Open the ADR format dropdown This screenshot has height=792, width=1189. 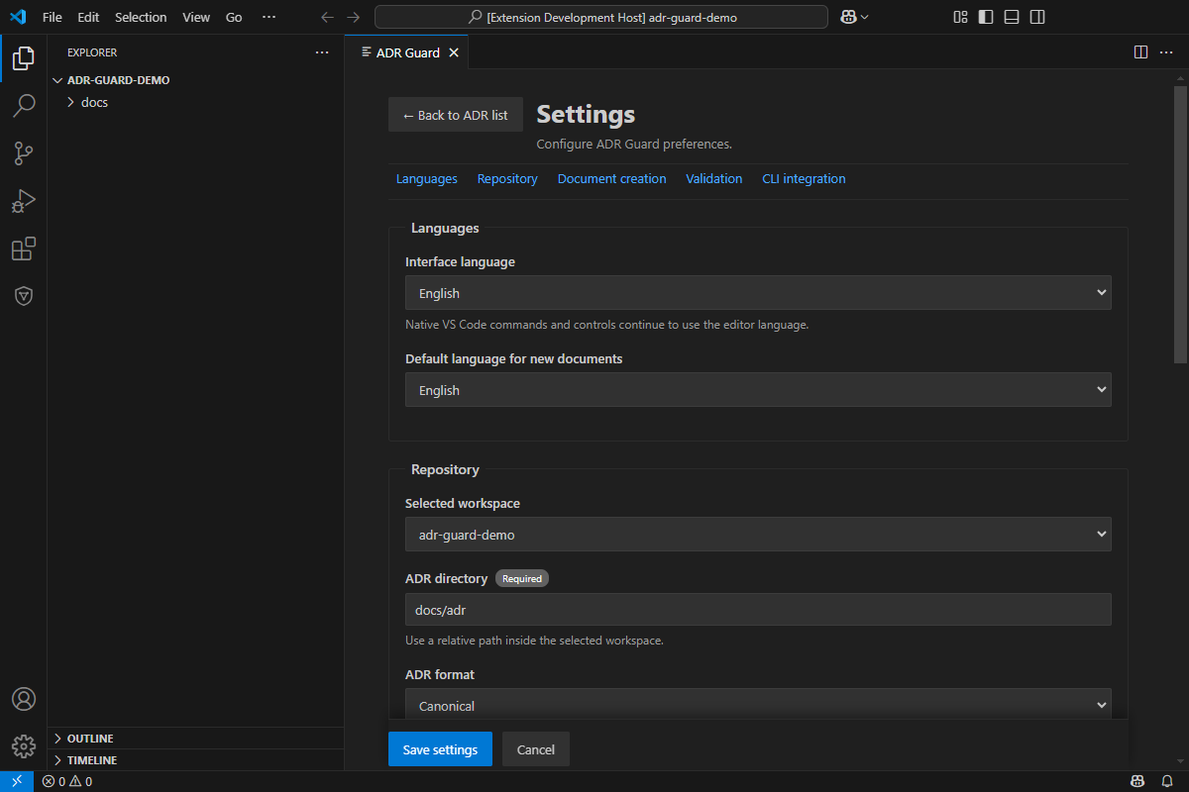click(758, 705)
